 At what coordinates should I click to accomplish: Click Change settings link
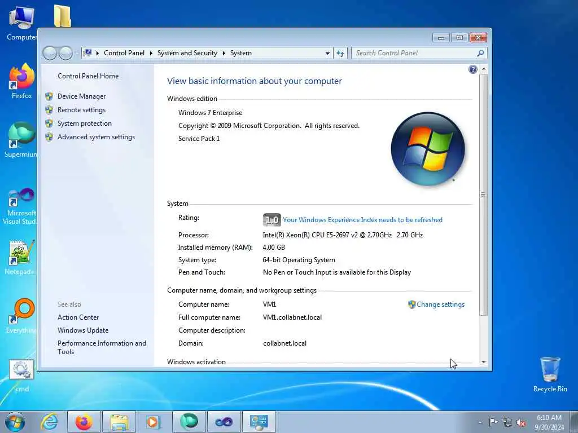coord(440,304)
